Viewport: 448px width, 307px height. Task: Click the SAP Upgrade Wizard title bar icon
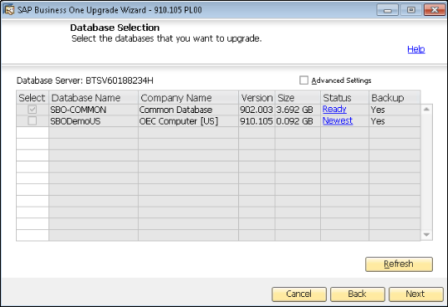pos(8,10)
